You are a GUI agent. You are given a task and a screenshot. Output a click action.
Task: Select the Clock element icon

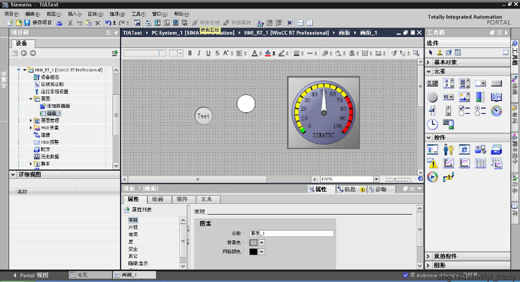[x=433, y=125]
